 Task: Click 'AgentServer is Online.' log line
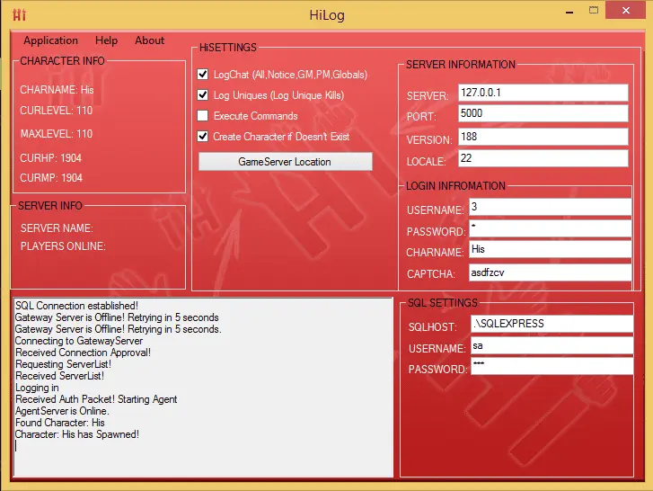(x=62, y=411)
